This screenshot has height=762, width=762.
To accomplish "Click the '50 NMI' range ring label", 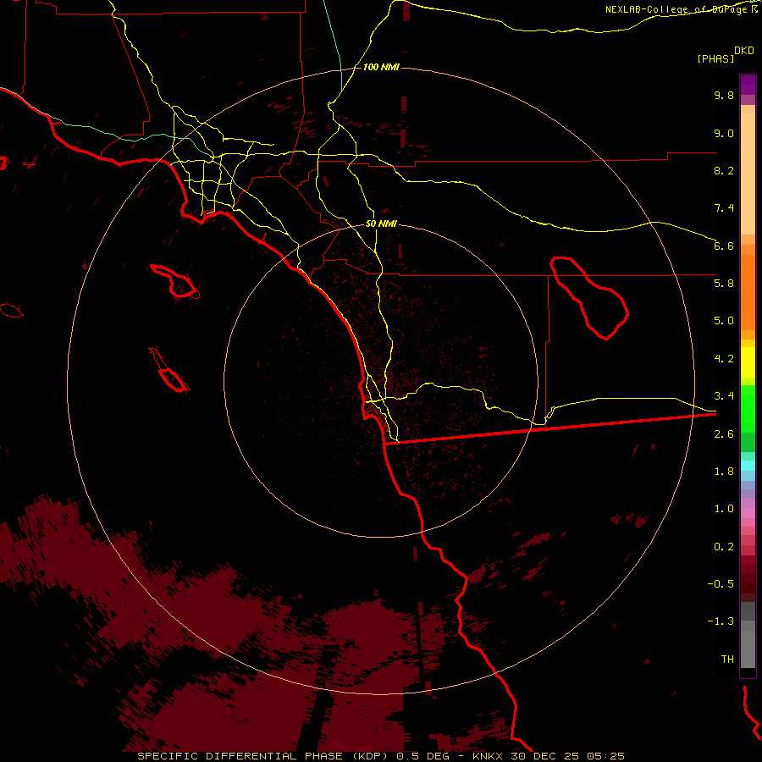I will click(382, 224).
